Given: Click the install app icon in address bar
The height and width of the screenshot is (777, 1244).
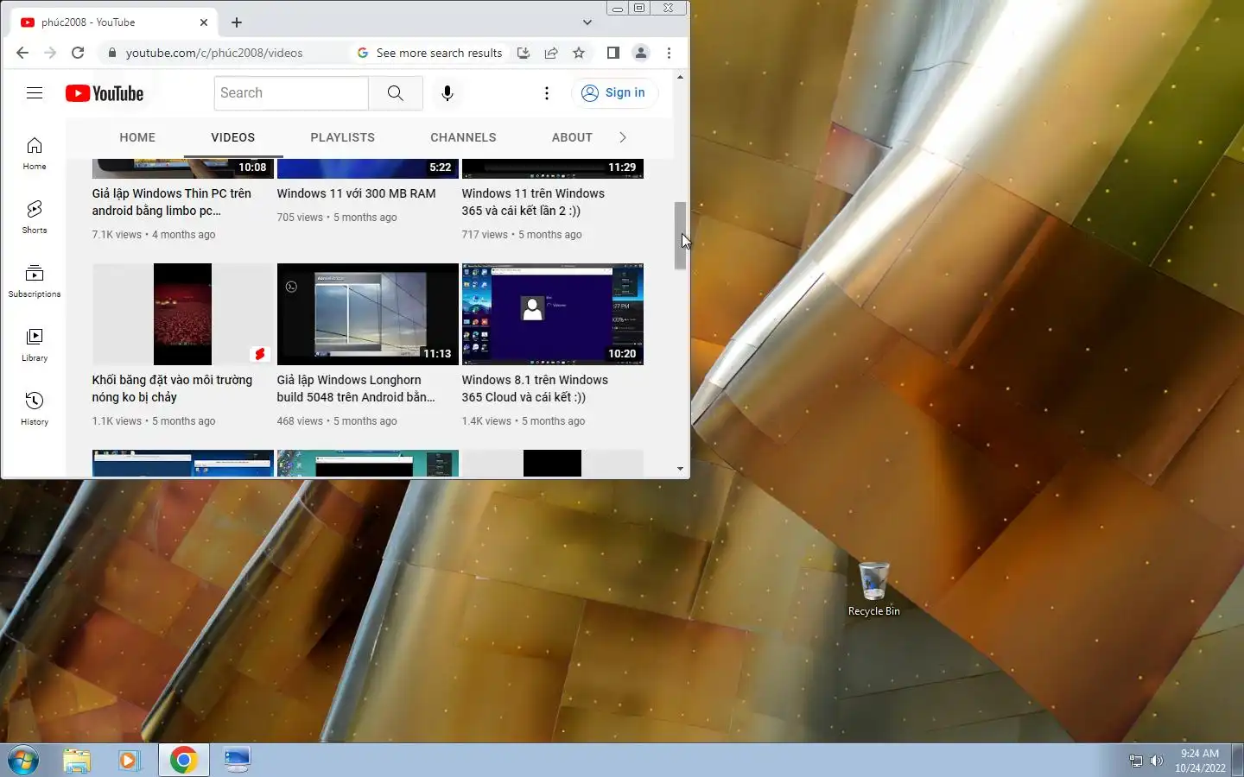Looking at the screenshot, I should pos(524,53).
